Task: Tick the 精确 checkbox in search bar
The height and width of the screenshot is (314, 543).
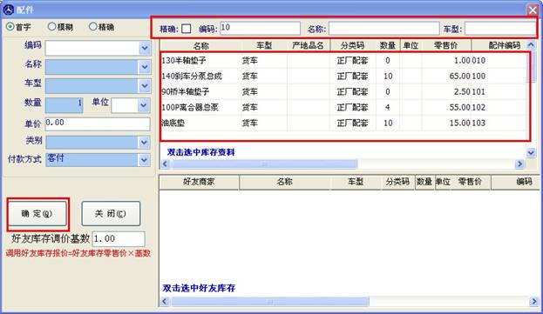Action: coord(187,29)
